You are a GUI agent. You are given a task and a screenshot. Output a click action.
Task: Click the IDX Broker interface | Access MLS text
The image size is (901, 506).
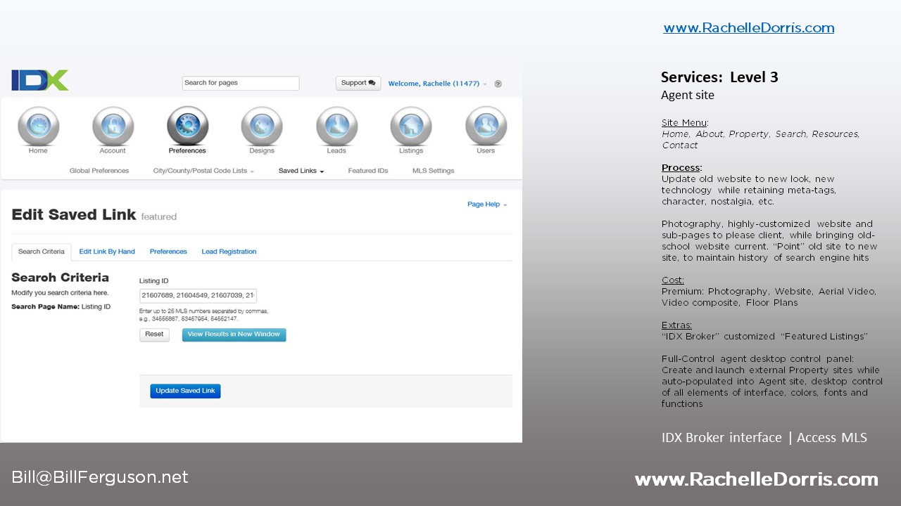click(x=764, y=438)
